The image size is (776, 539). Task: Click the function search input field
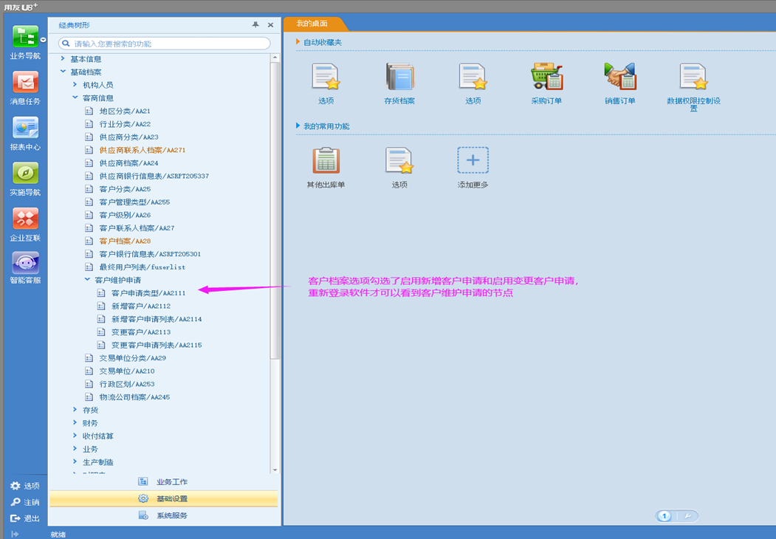coord(165,44)
